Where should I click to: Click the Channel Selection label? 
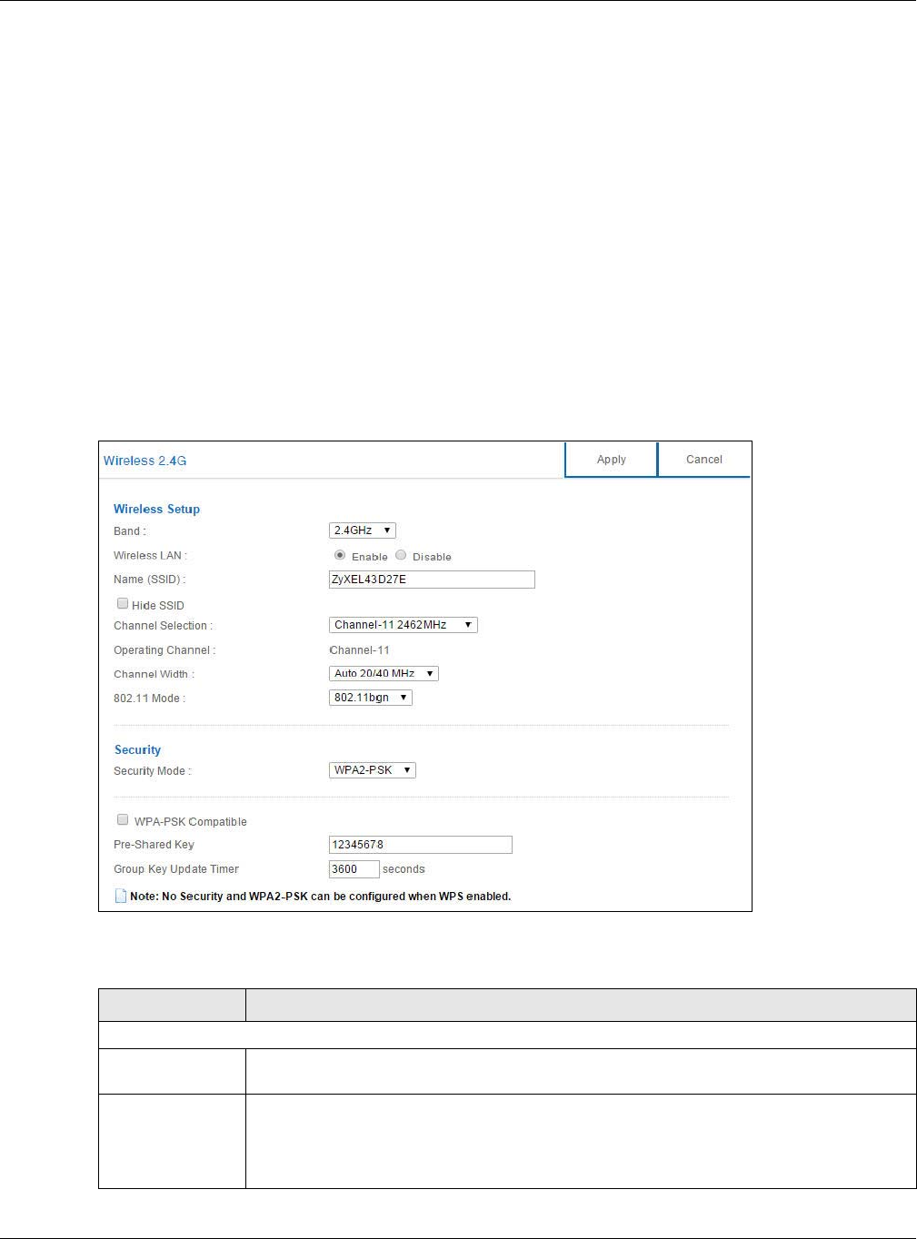[x=163, y=626]
